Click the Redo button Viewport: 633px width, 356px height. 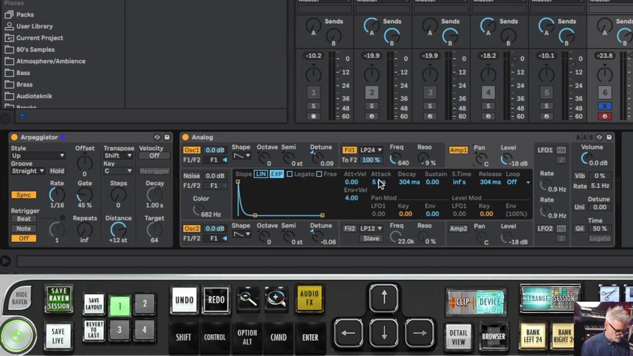[x=216, y=300]
